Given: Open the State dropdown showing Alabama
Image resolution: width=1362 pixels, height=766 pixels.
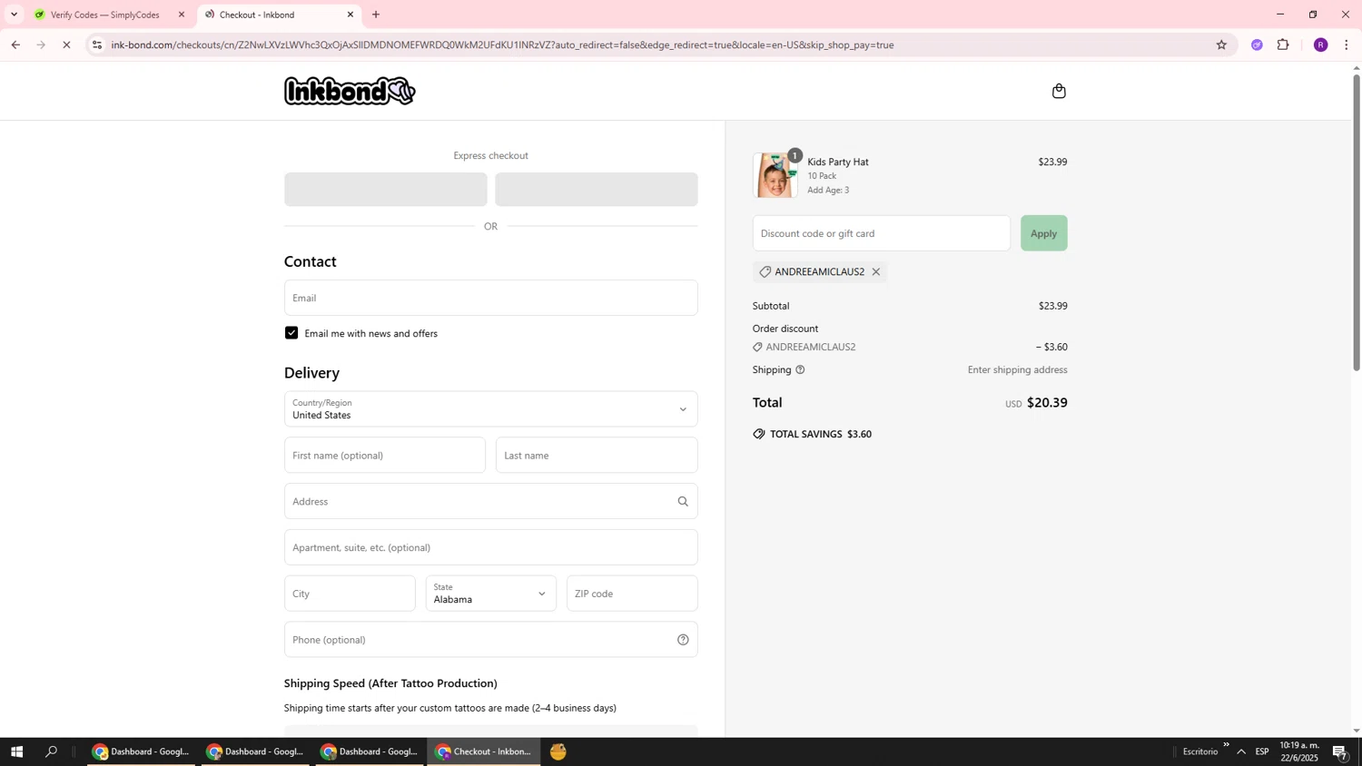Looking at the screenshot, I should point(490,594).
